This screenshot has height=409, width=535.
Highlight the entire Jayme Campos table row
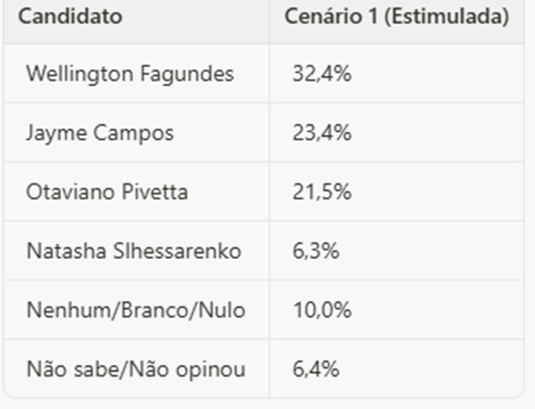click(263, 133)
